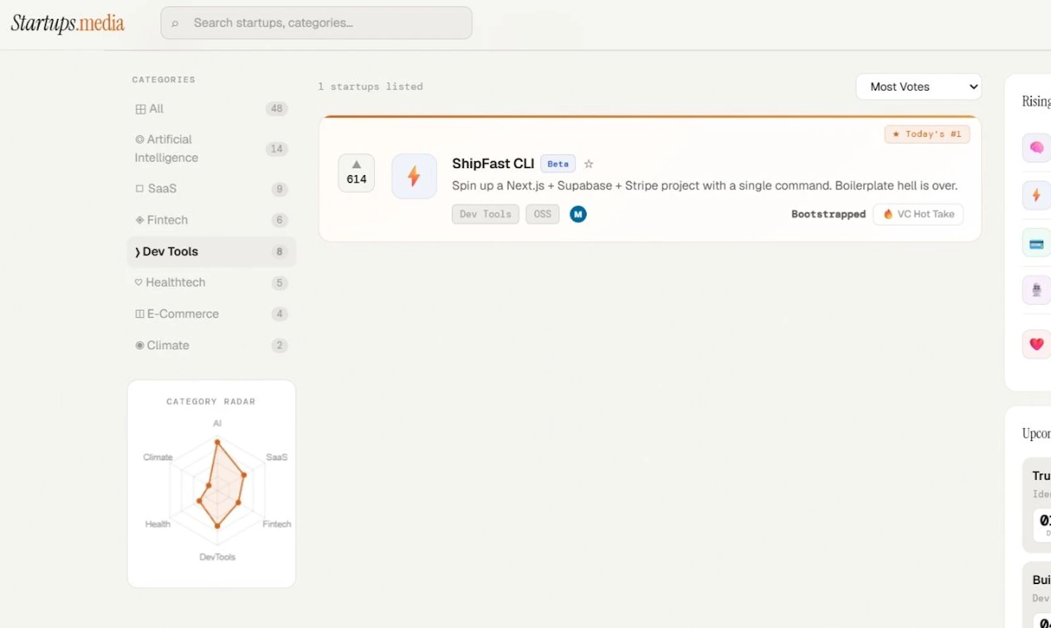1051x628 pixels.
Task: Click the ShipFast CLI lightning logo
Action: [414, 176]
